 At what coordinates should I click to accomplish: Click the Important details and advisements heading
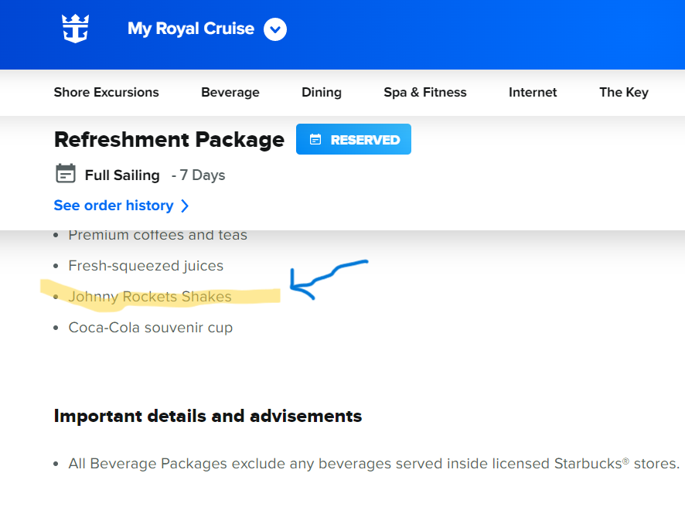click(208, 416)
